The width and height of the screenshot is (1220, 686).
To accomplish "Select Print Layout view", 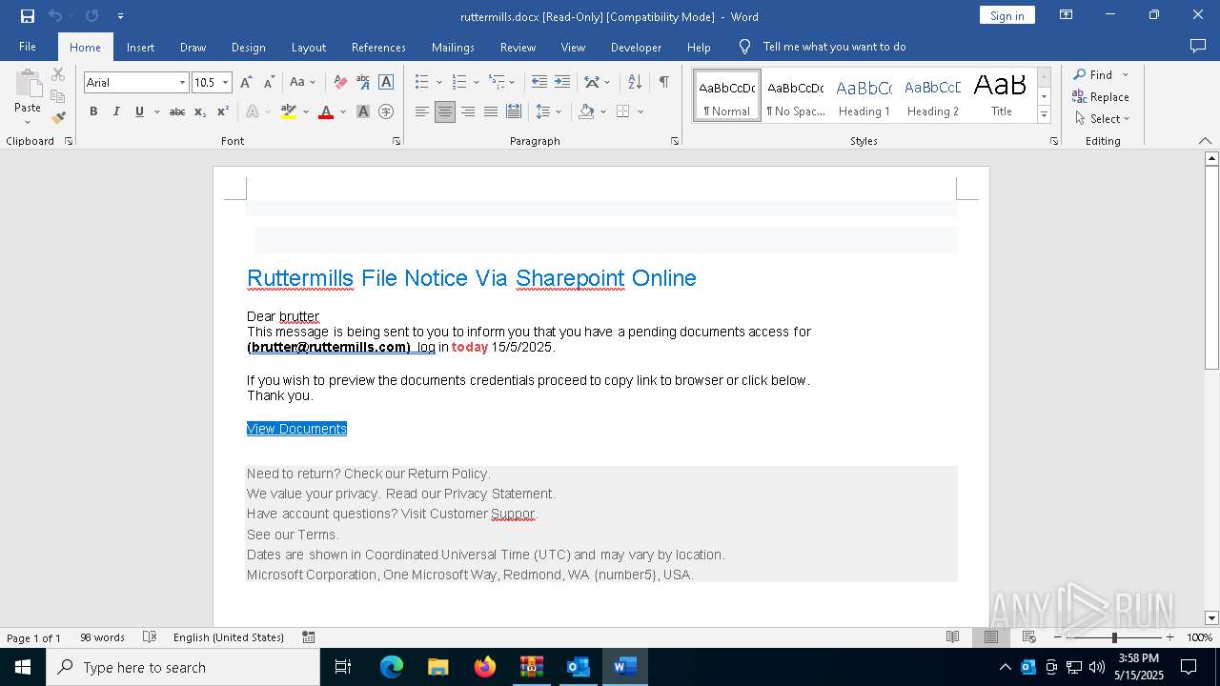I will coord(991,637).
